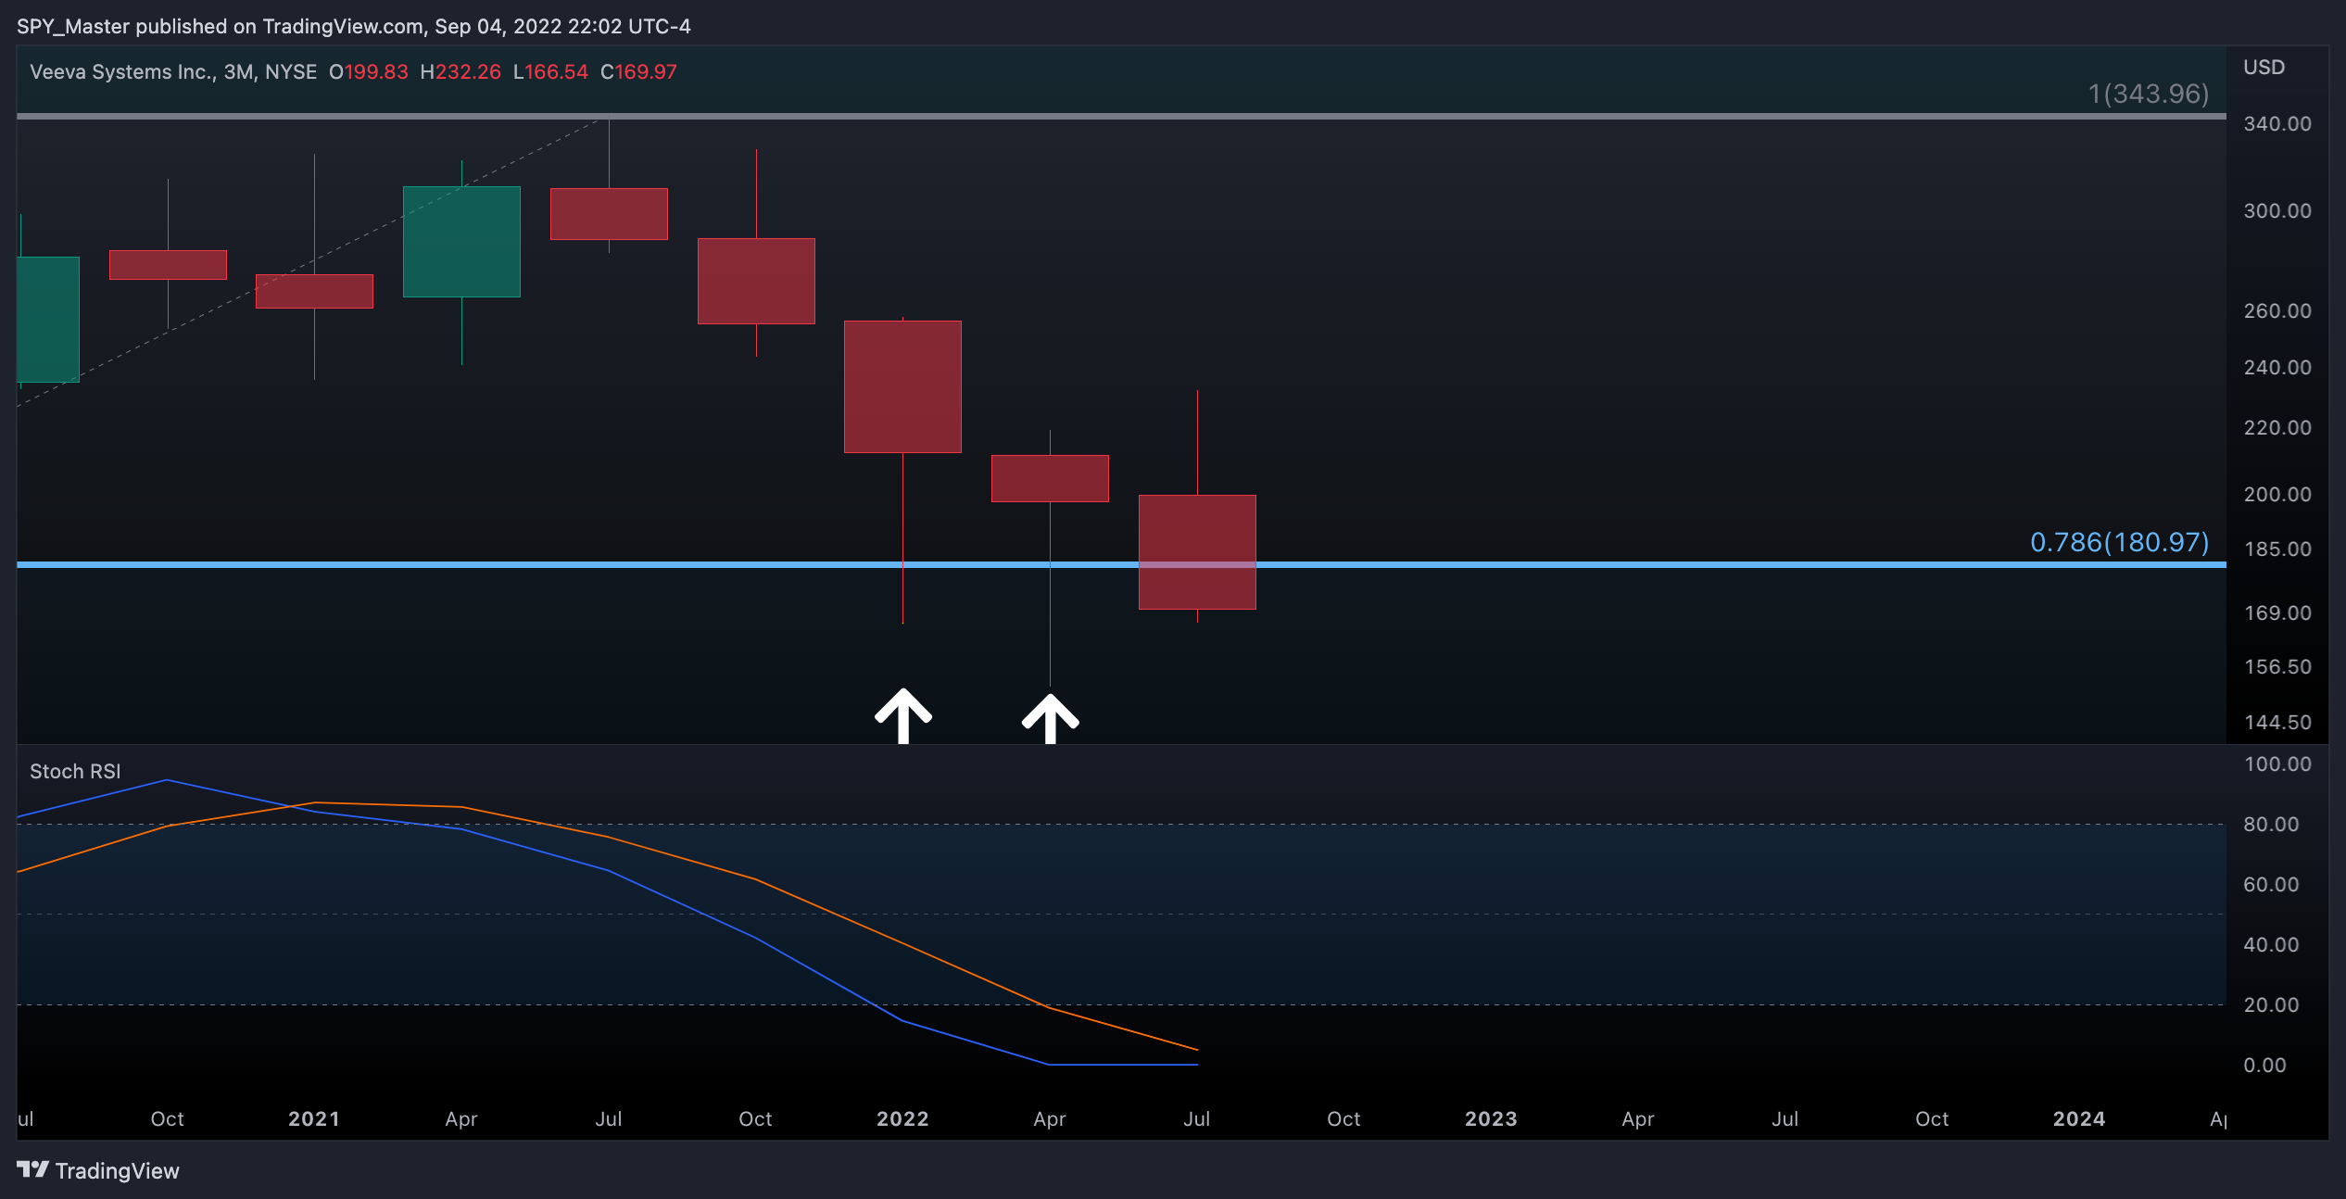Click the 185.00 price axis label
Image resolution: width=2346 pixels, height=1199 pixels.
pyautogui.click(x=2277, y=549)
